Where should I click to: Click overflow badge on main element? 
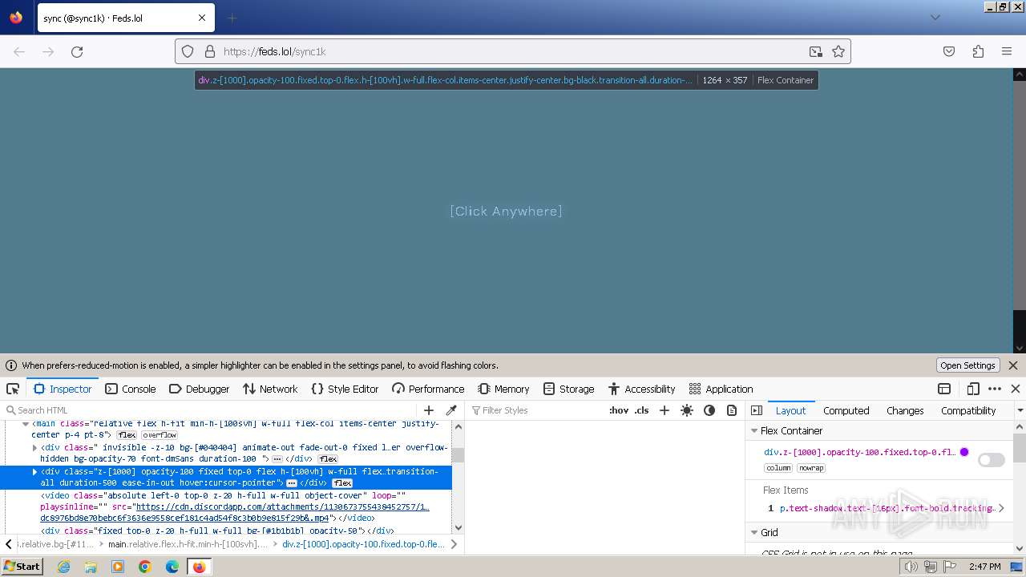[x=160, y=435]
